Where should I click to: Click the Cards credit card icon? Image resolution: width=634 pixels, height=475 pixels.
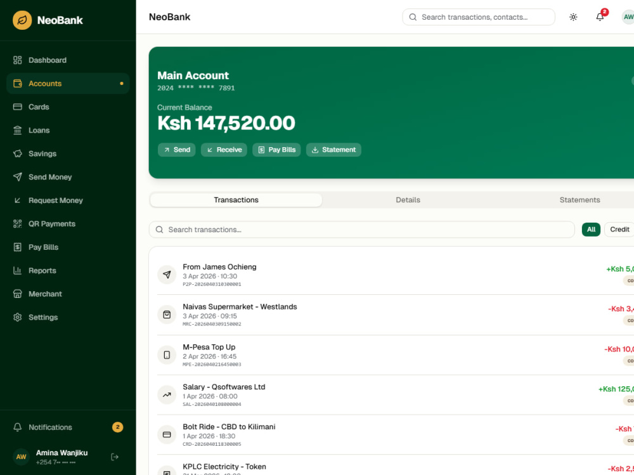pyautogui.click(x=17, y=107)
